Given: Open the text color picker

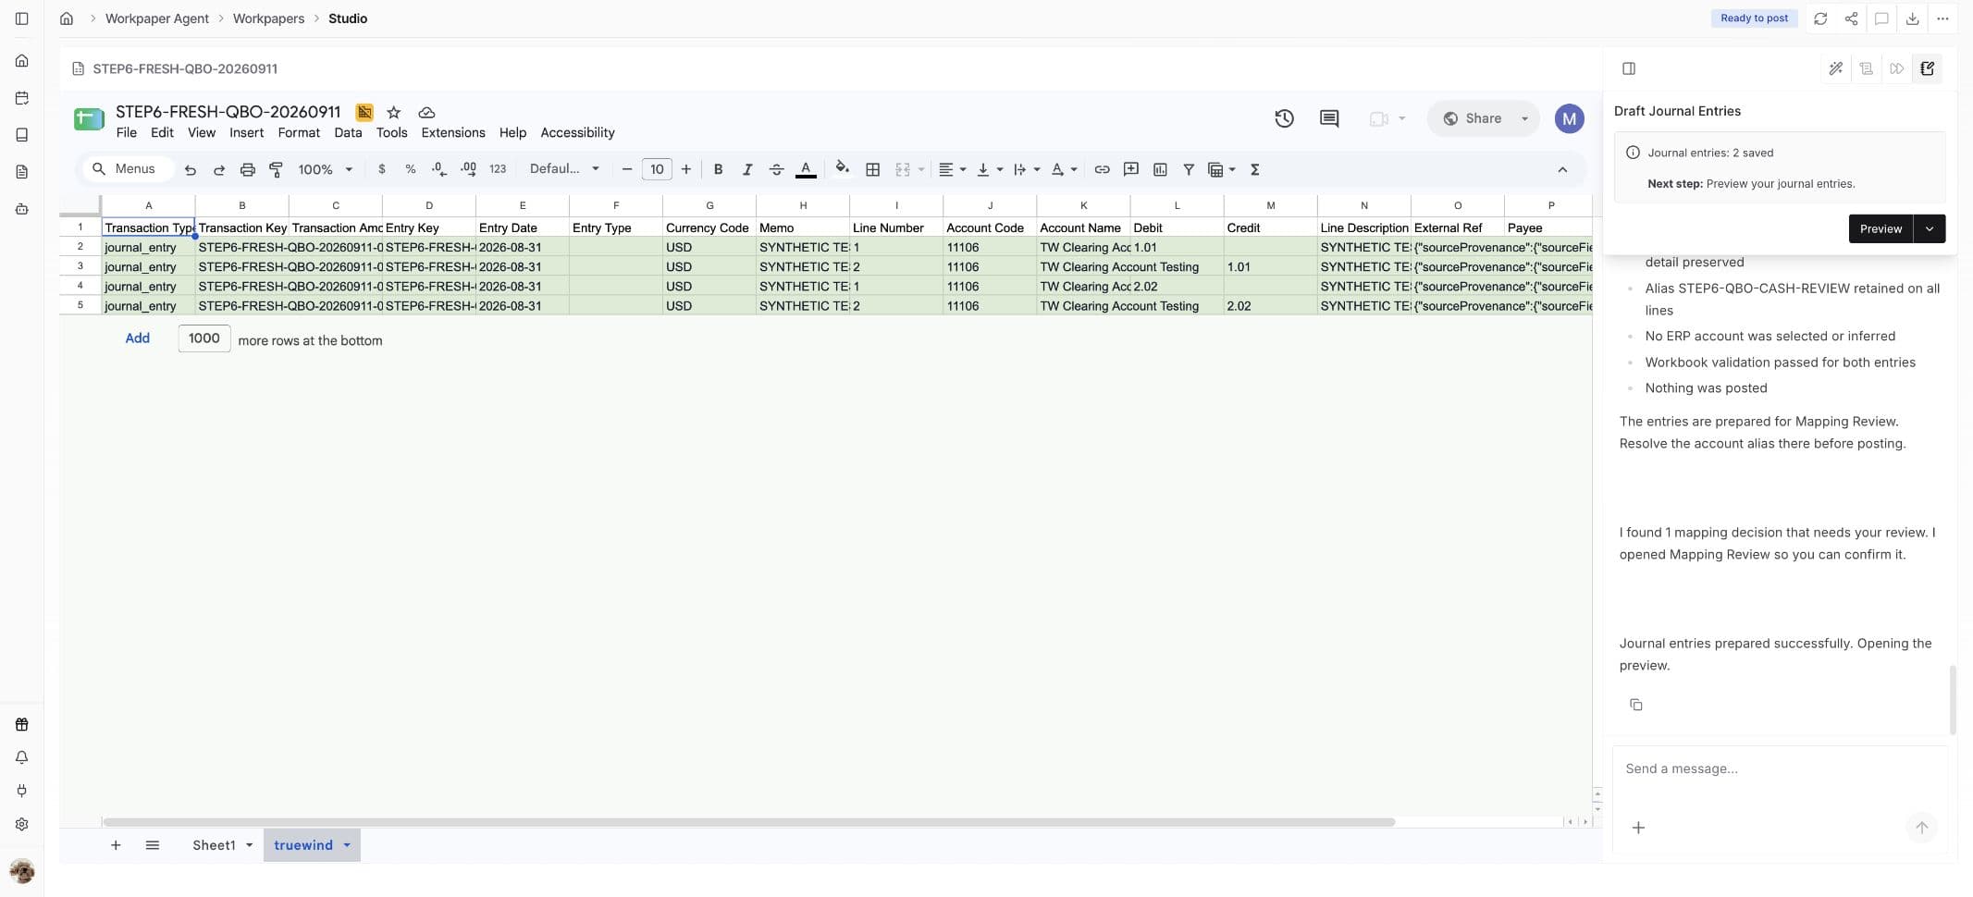Looking at the screenshot, I should pos(806,169).
